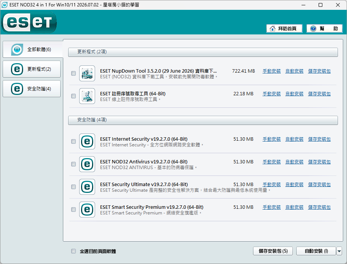Click the ESET NupDown Tool icon
The image size is (347, 264).
pos(87,73)
